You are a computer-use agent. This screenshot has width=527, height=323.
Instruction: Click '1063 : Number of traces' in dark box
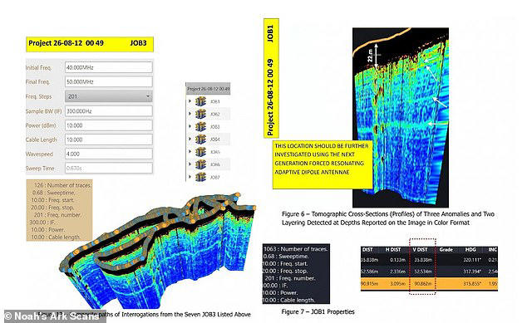[295, 249]
